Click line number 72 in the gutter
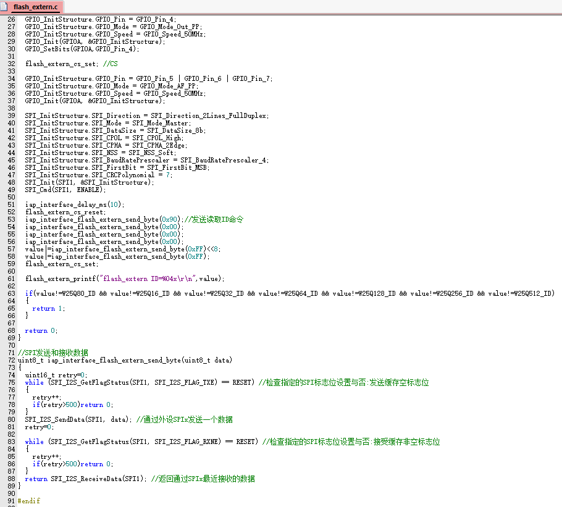562x507 pixels. (11, 360)
